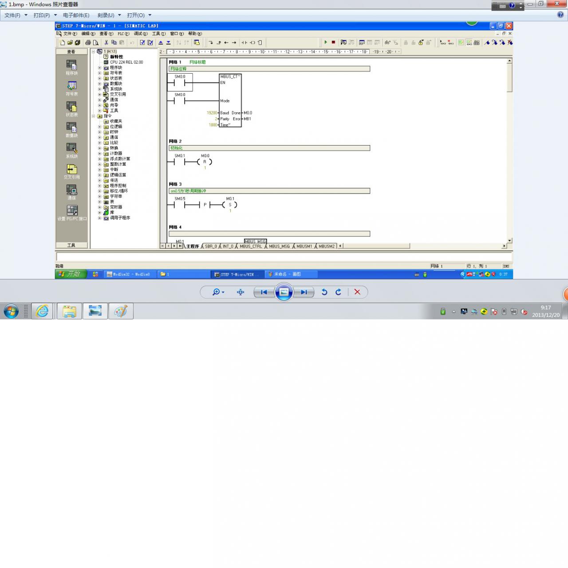Open the Paint app in the taskbar
This screenshot has width=568, height=568.
[121, 312]
